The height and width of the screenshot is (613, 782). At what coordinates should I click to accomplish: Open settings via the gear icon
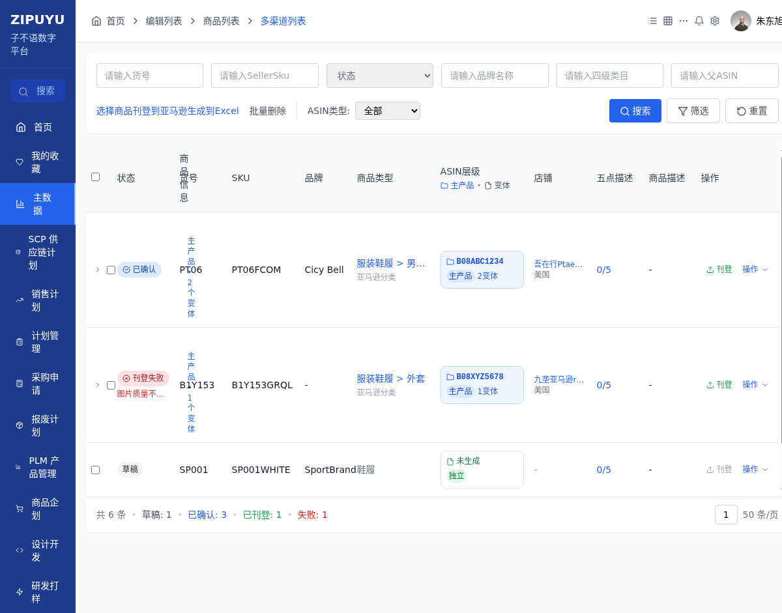click(x=715, y=21)
